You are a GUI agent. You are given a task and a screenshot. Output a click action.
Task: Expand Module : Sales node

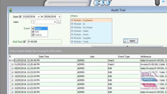coord(72,31)
